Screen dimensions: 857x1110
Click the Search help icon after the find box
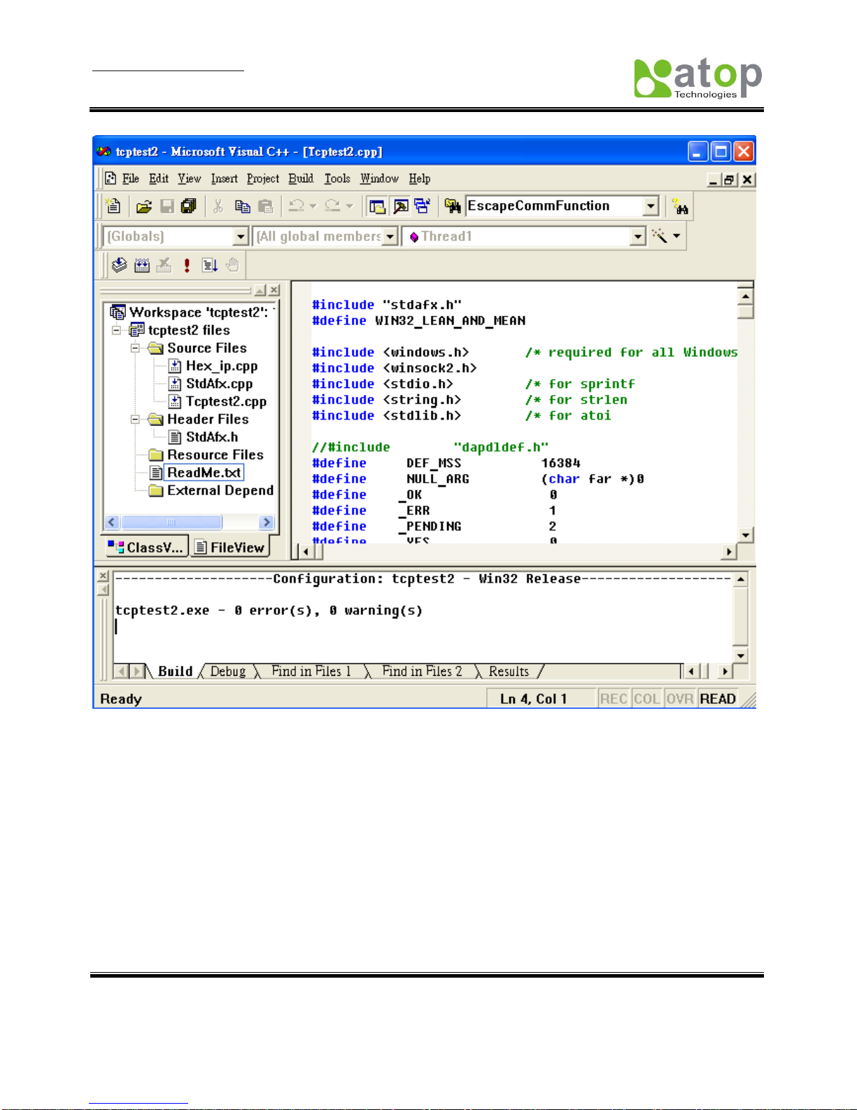click(680, 206)
